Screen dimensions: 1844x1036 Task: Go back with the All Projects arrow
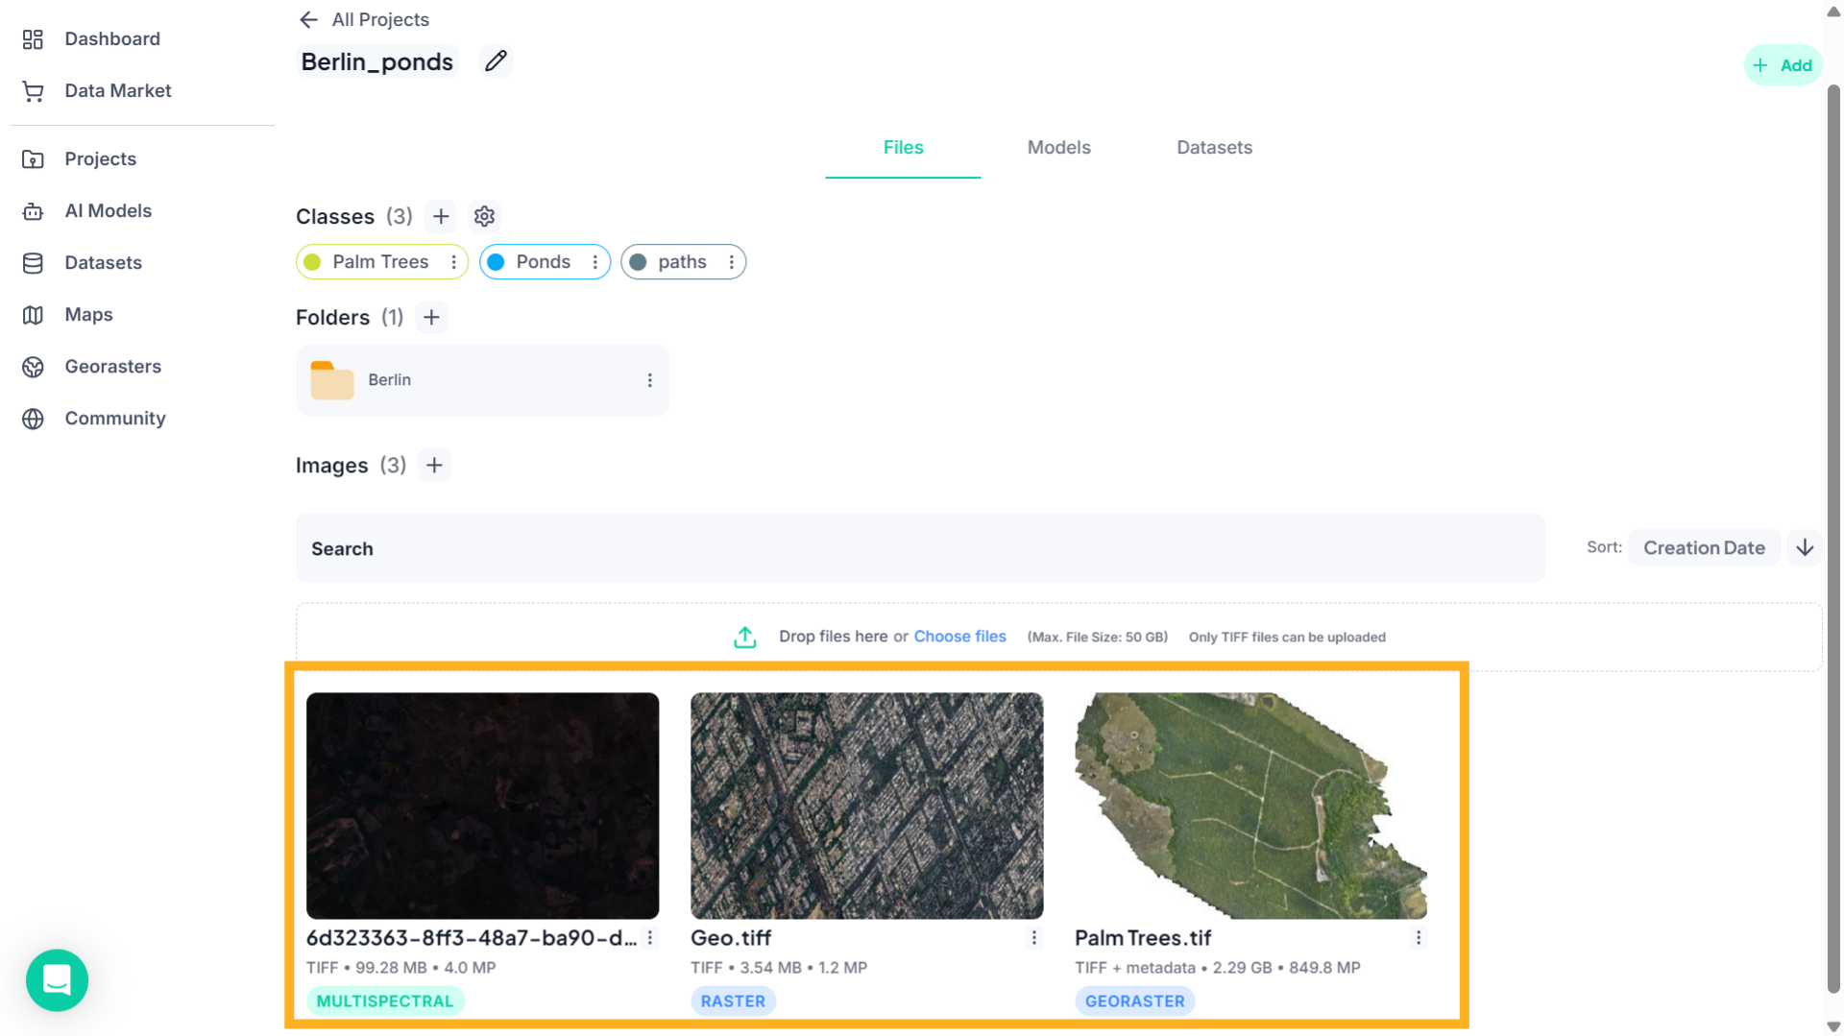[308, 19]
